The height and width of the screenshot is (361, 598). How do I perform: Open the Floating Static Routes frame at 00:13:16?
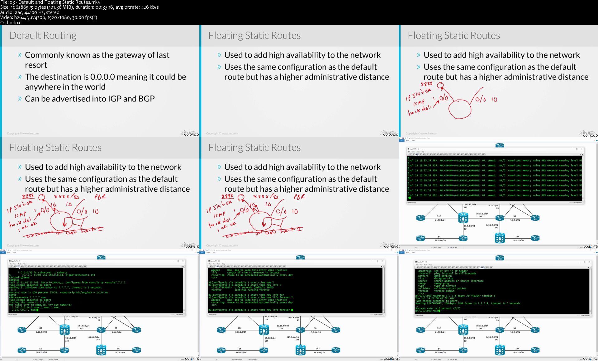tap(100, 193)
